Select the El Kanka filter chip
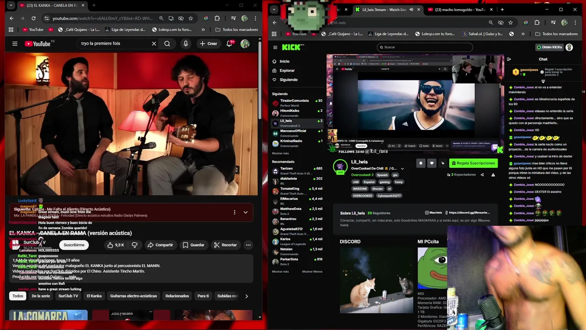Screen dimensions: 586x330 point(94,296)
